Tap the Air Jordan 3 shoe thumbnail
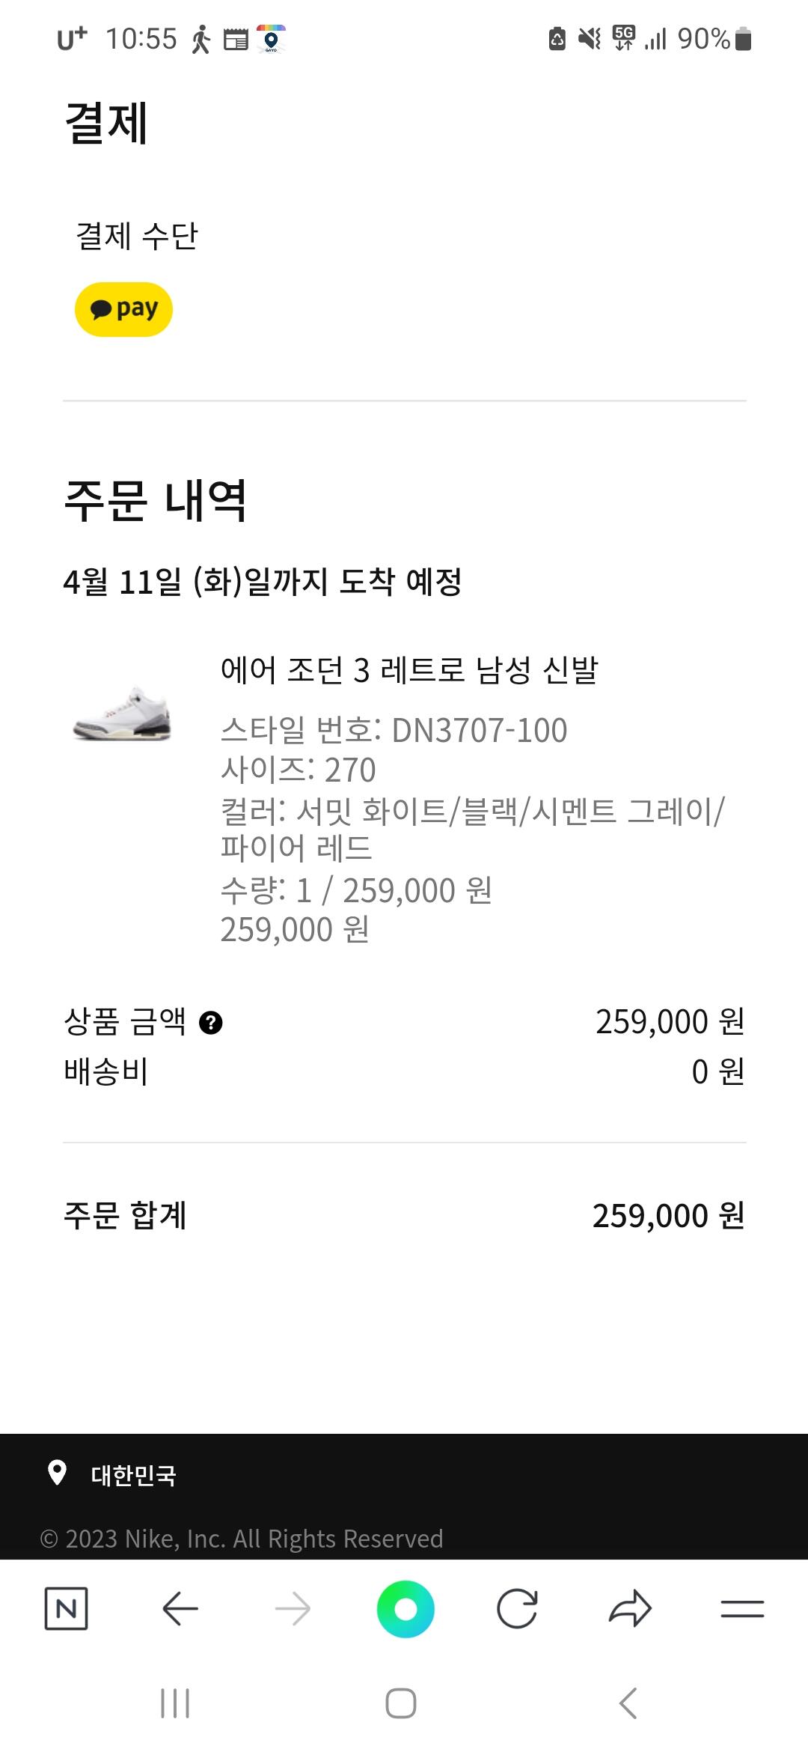Viewport: 808px width, 1752px height. pos(122,714)
